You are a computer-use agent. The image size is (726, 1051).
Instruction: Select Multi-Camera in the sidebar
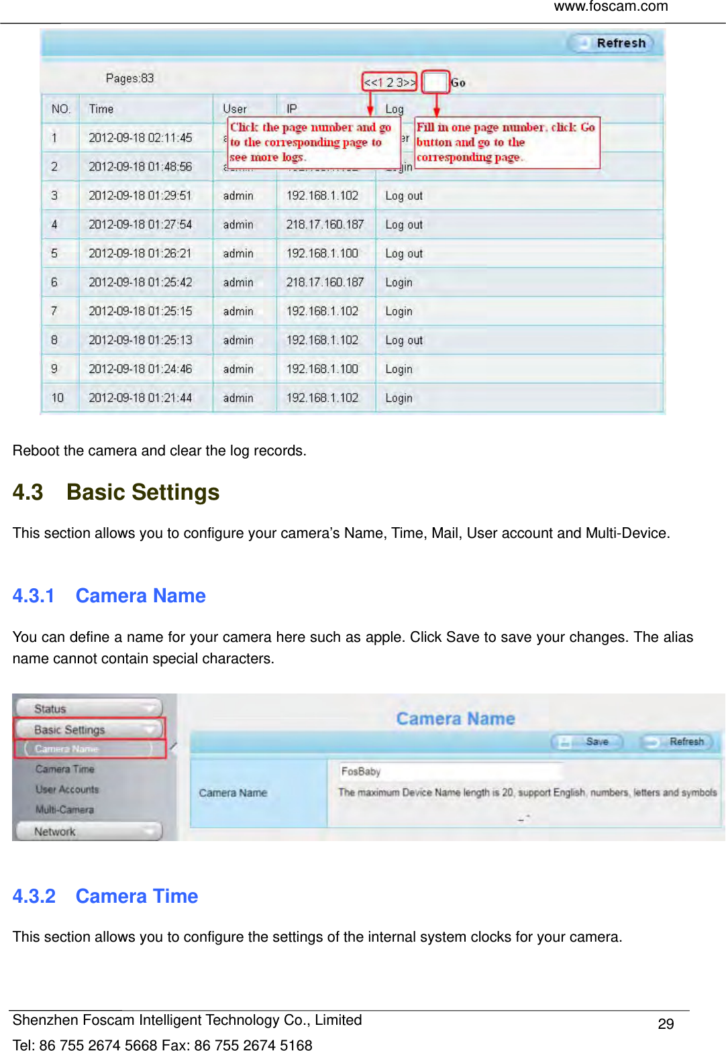click(66, 810)
